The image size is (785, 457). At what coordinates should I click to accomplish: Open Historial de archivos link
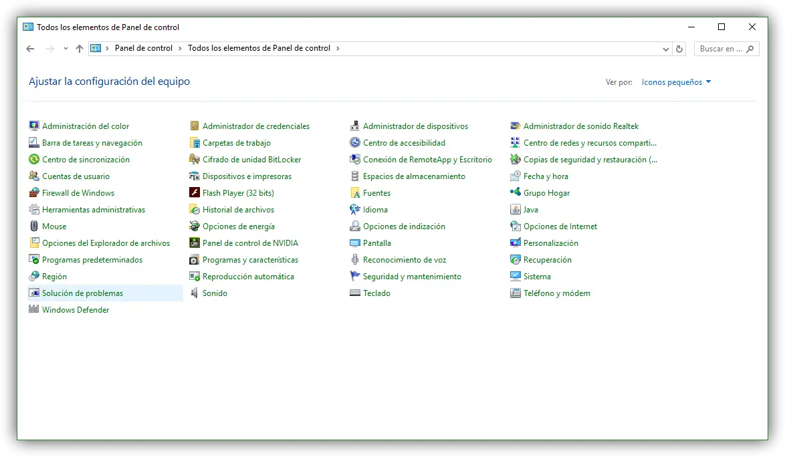point(238,210)
